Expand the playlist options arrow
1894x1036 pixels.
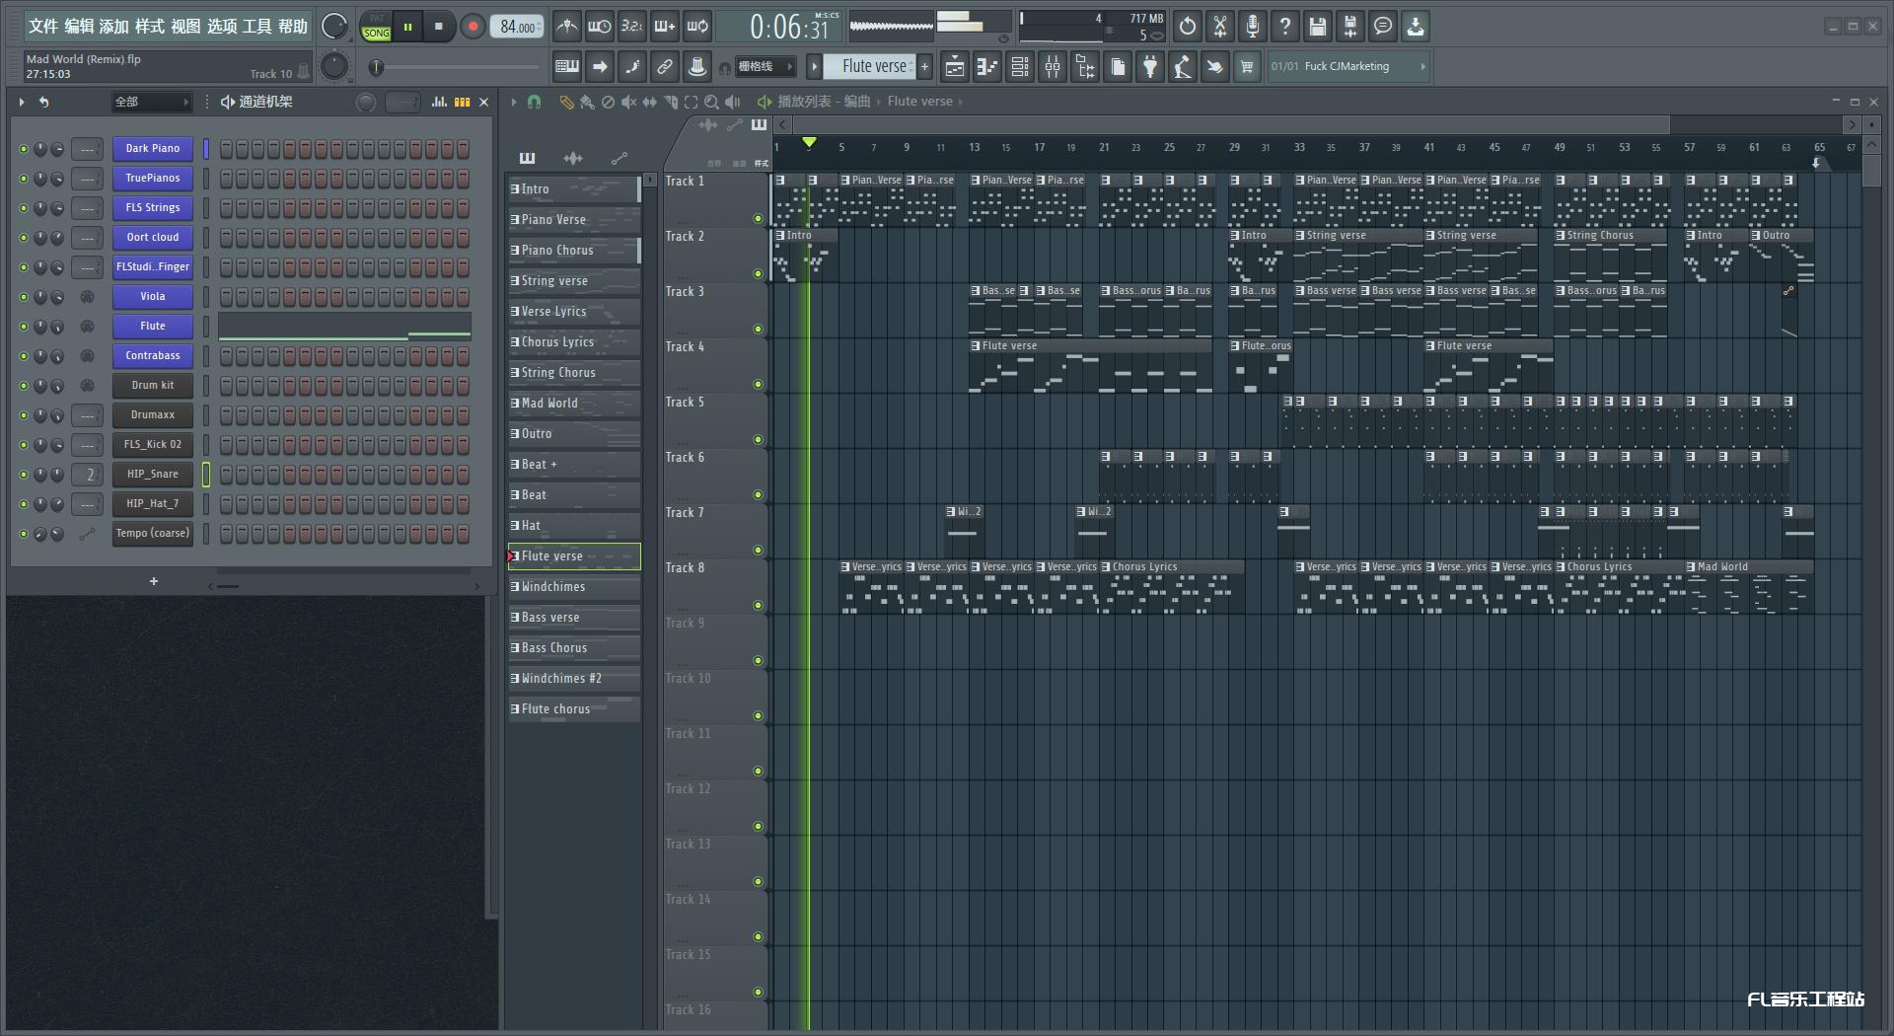[x=513, y=102]
